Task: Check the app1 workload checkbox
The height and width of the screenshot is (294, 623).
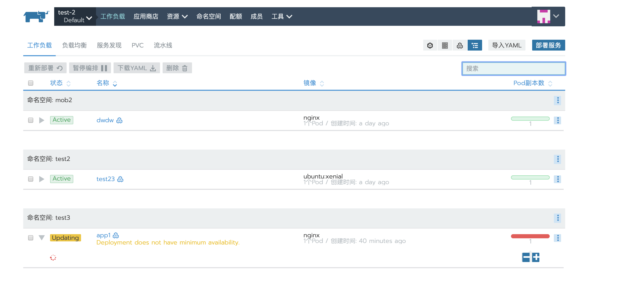Action: [x=30, y=238]
